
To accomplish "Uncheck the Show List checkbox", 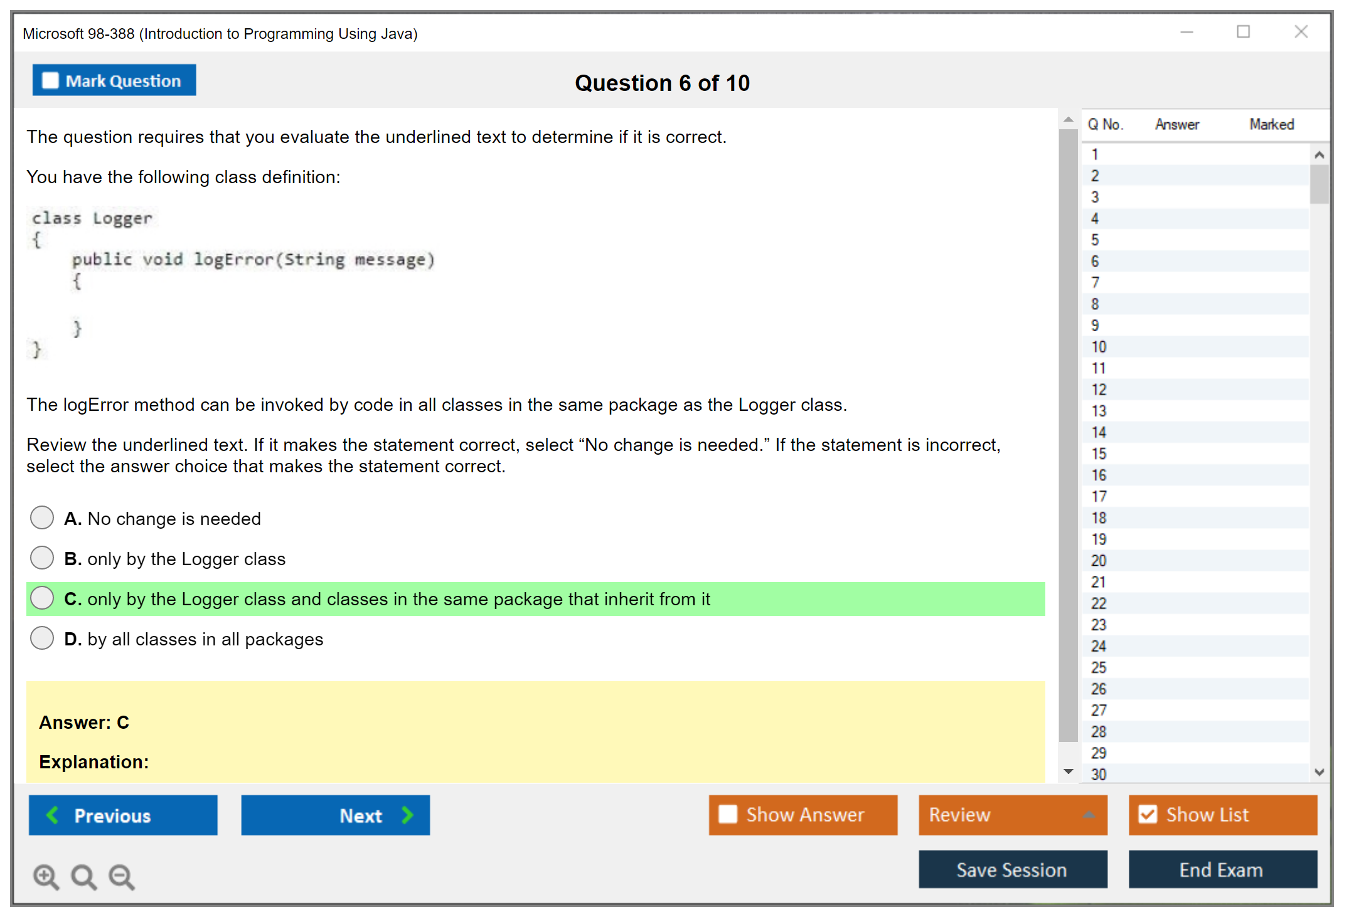I will tap(1148, 814).
